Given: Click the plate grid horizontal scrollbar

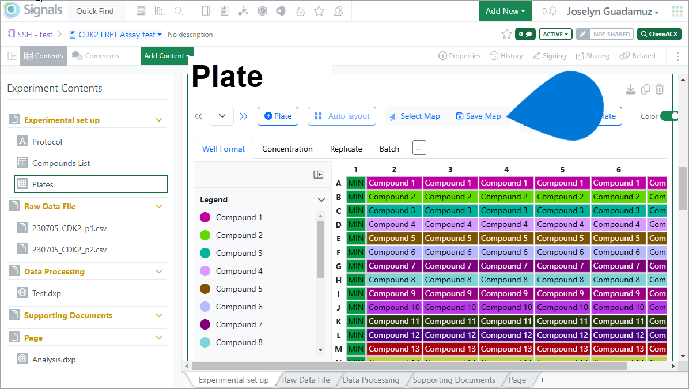Looking at the screenshot, I should (x=409, y=366).
